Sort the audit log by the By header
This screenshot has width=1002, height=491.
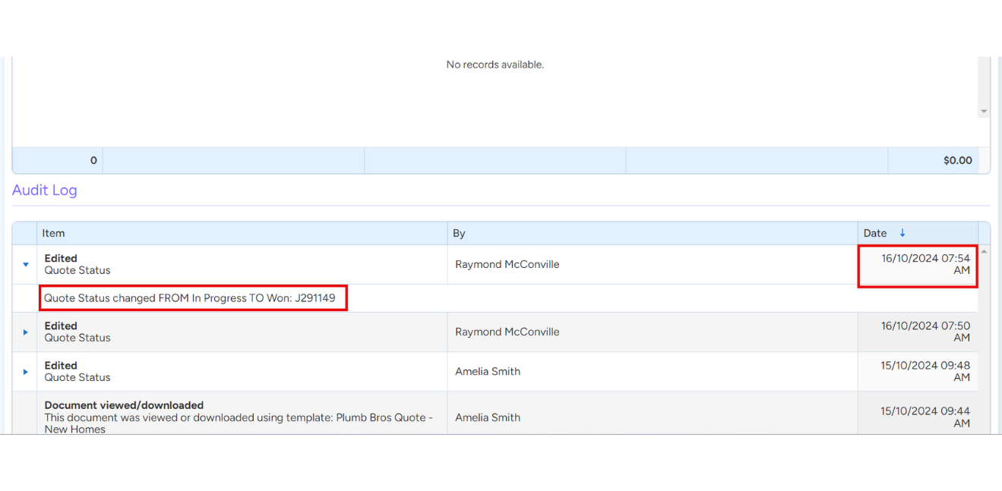[x=459, y=233]
